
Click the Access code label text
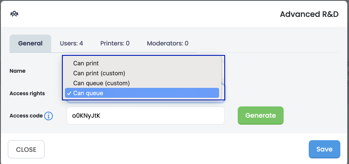click(x=26, y=116)
